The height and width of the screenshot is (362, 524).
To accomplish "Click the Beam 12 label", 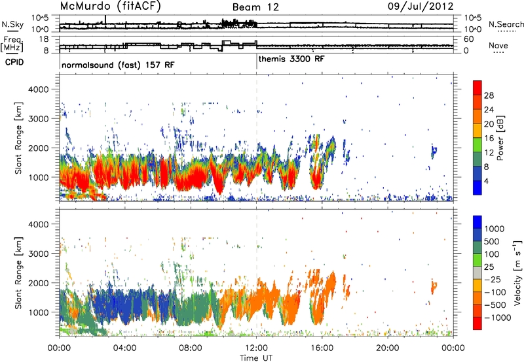I will point(255,7).
